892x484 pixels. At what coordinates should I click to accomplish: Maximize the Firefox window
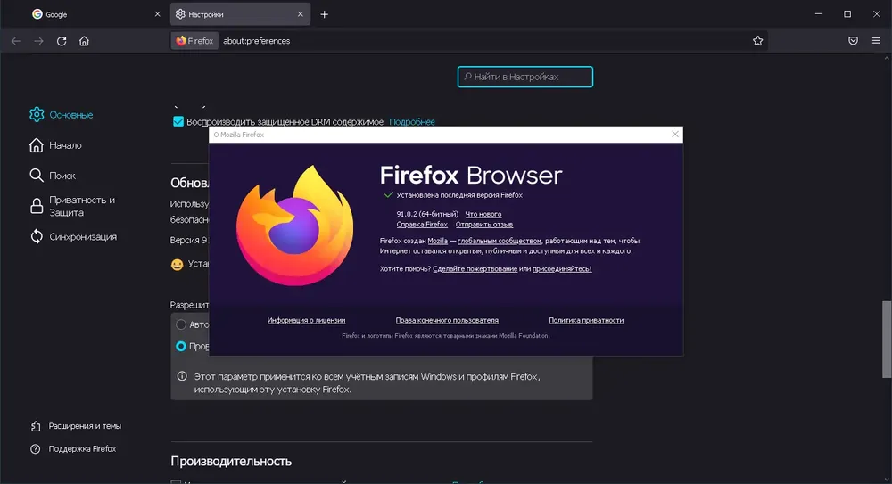tap(847, 14)
